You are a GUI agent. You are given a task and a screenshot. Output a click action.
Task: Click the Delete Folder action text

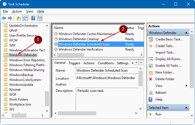pyautogui.click(x=165, y=79)
